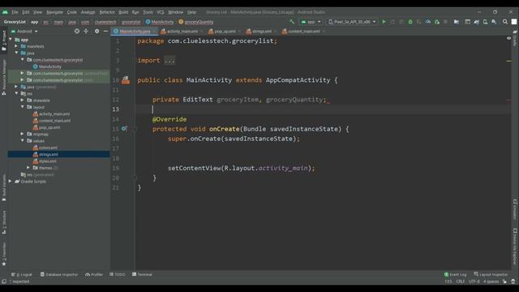The image size is (519, 292).
Task: Click the MainActivity breadcrumb
Action: (x=160, y=22)
